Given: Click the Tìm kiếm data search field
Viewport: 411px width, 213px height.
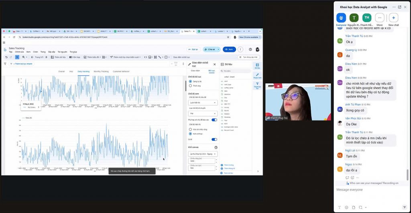Looking at the screenshot, I should (x=236, y=71).
